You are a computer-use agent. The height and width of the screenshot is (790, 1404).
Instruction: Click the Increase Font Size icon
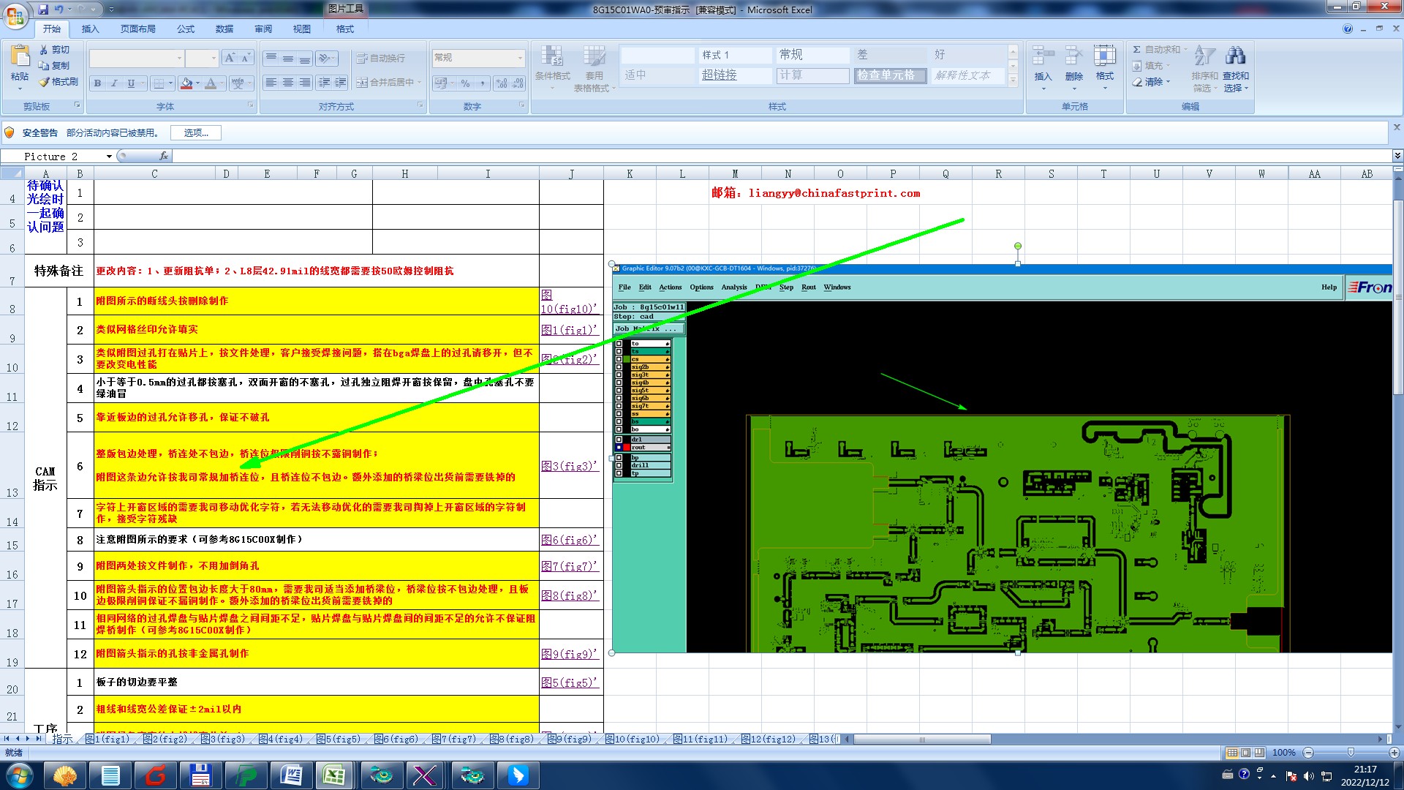(x=230, y=58)
